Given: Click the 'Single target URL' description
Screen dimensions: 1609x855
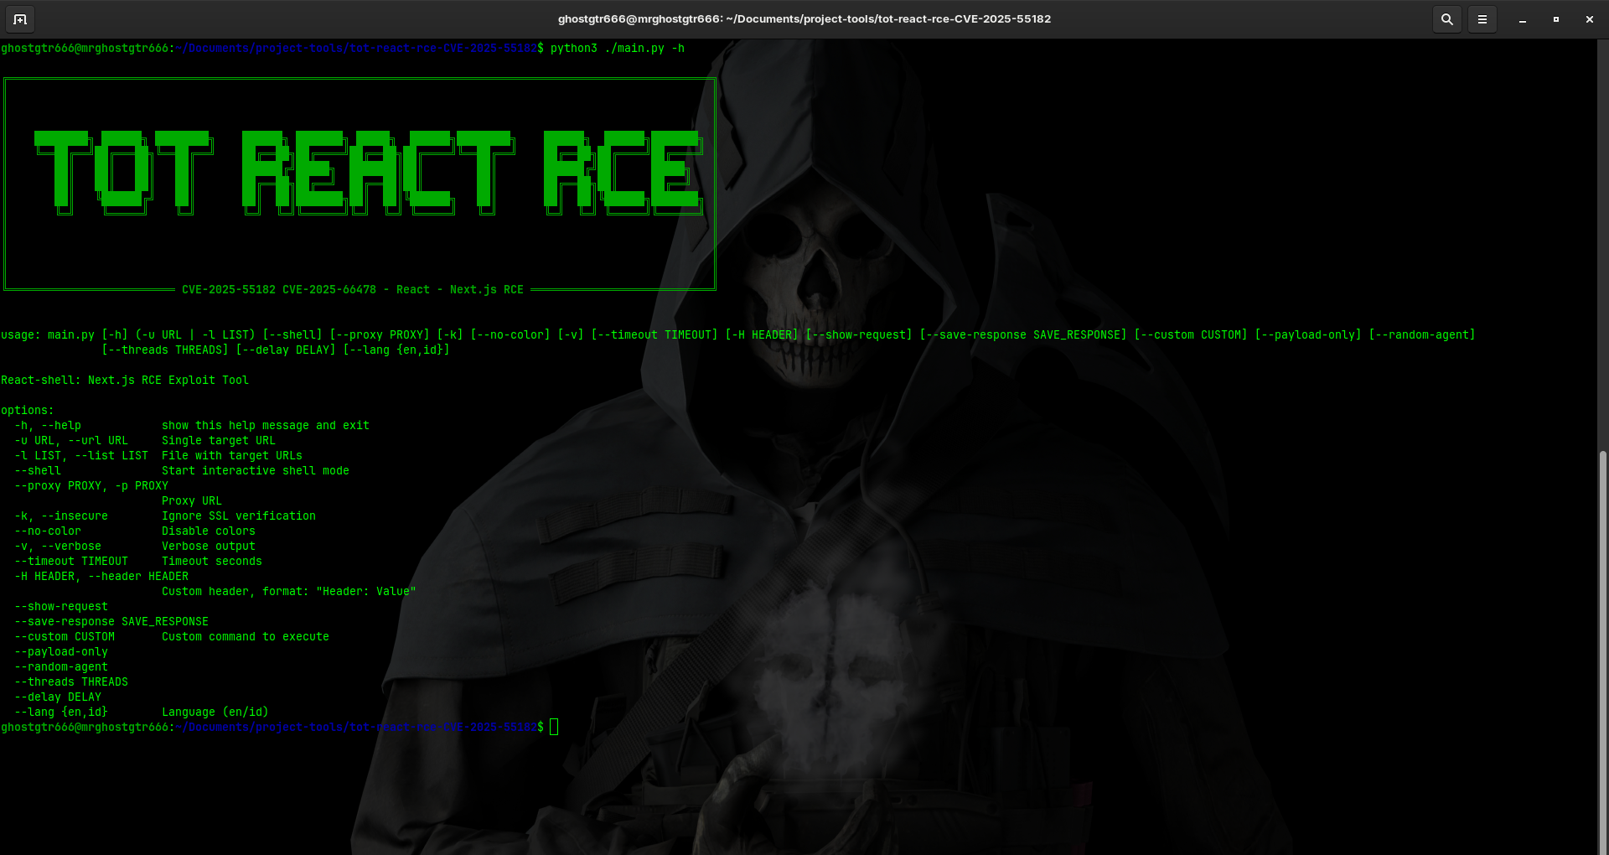Looking at the screenshot, I should point(219,441).
